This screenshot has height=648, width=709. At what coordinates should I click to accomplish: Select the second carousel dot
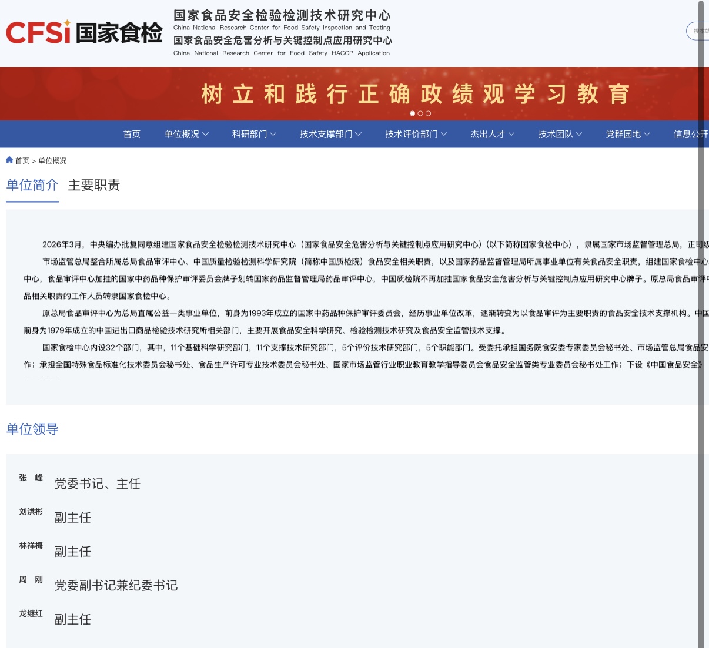[420, 113]
